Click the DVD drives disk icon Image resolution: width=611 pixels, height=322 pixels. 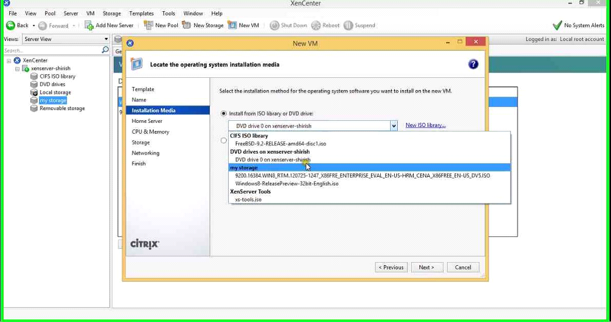tap(34, 84)
